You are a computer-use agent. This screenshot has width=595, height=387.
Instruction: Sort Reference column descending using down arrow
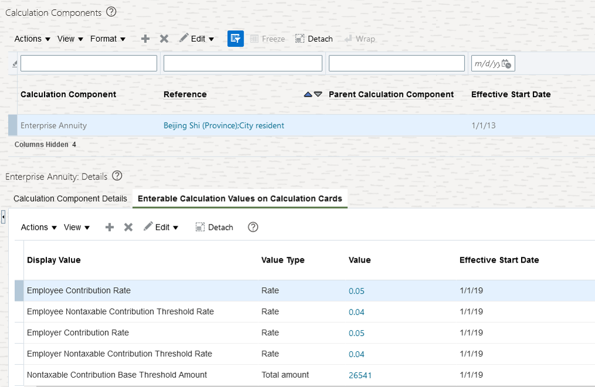pyautogui.click(x=318, y=94)
